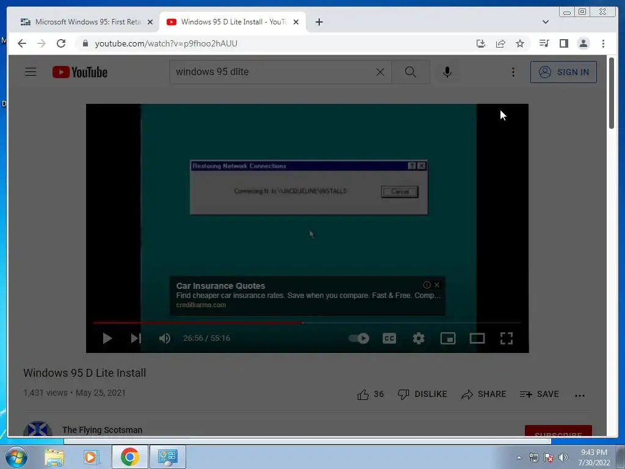Open the volume speaker tray icon

tap(563, 457)
